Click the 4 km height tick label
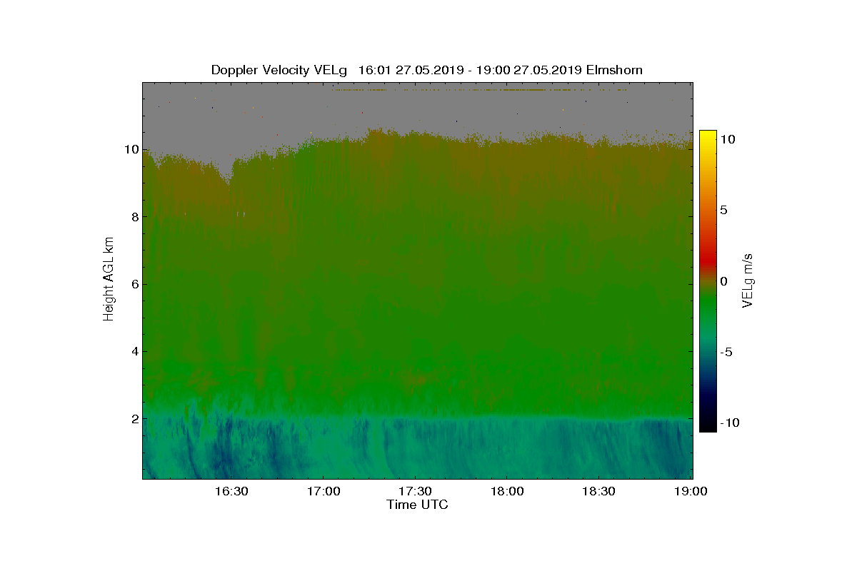 click(134, 351)
